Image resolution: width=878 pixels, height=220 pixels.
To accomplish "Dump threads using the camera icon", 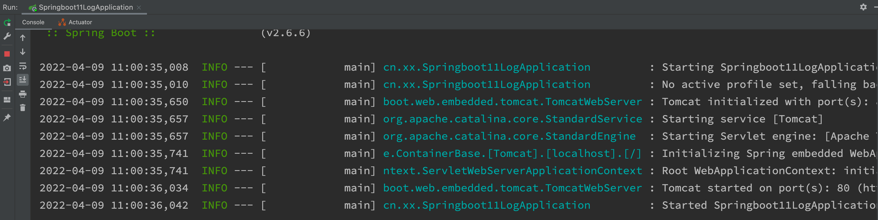I will point(7,68).
